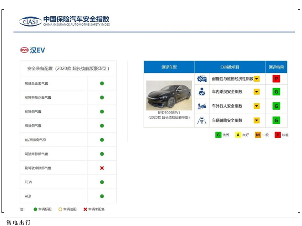
Task: Click the CHINA INSURANCE AUTOMOTIVE SAFETY INDEX subtitle
Action: point(77,24)
